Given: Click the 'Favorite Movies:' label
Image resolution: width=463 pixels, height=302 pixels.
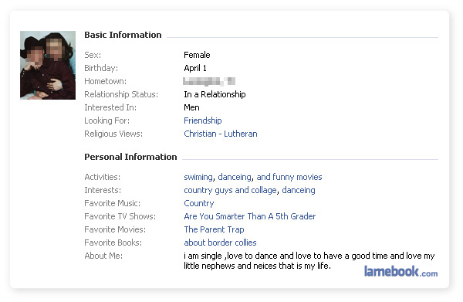Looking at the screenshot, I should pos(115,229).
